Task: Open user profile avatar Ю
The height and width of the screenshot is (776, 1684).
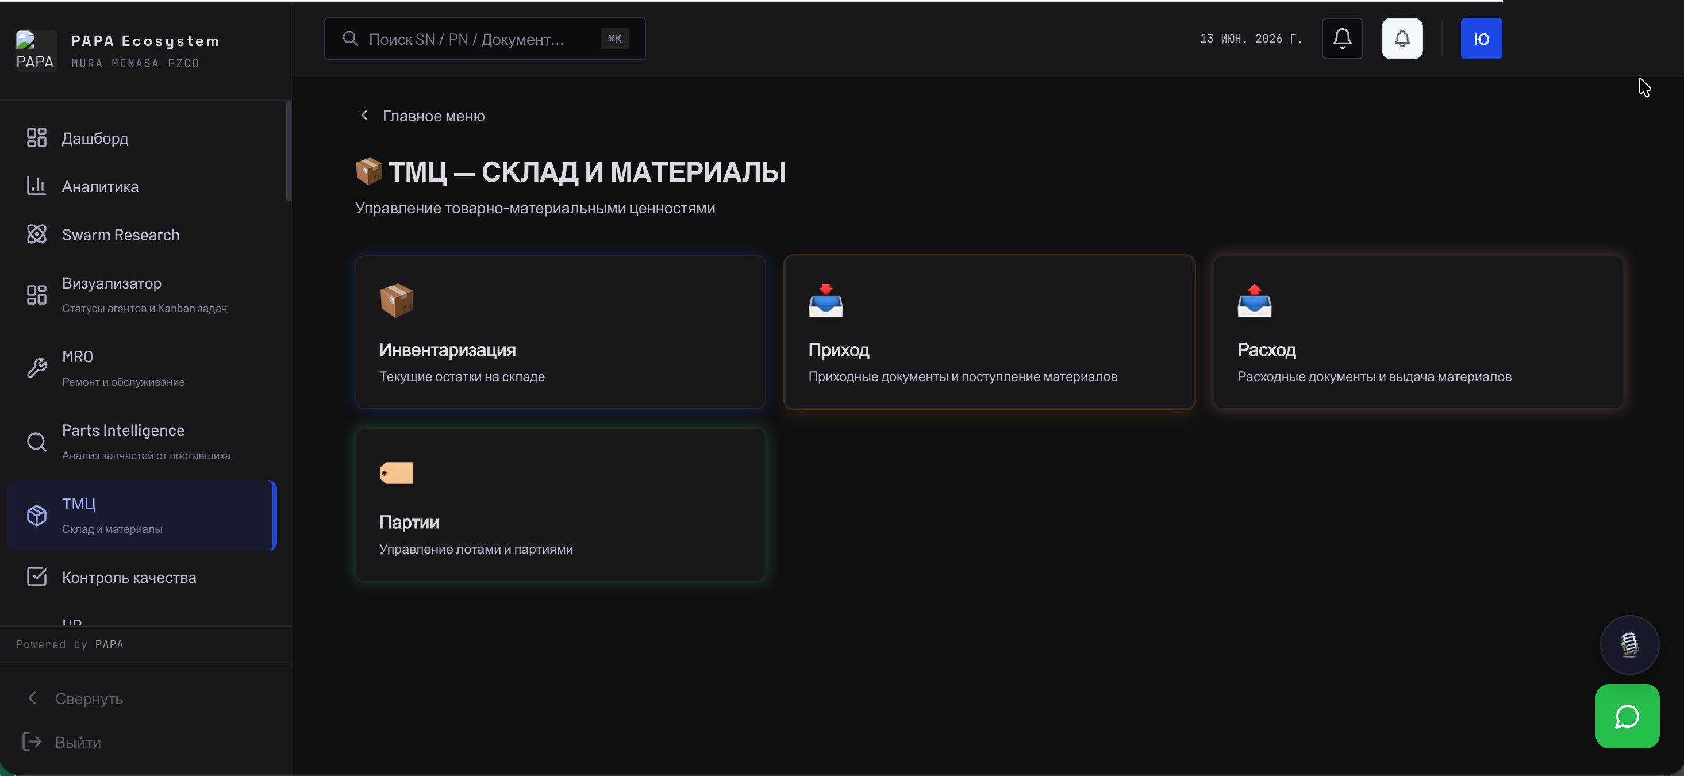Action: tap(1481, 39)
